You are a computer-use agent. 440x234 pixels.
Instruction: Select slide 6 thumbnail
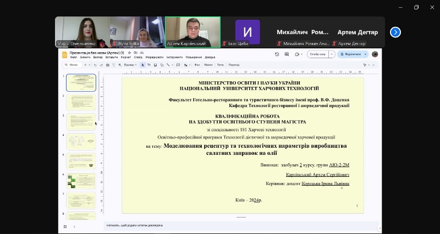click(81, 181)
